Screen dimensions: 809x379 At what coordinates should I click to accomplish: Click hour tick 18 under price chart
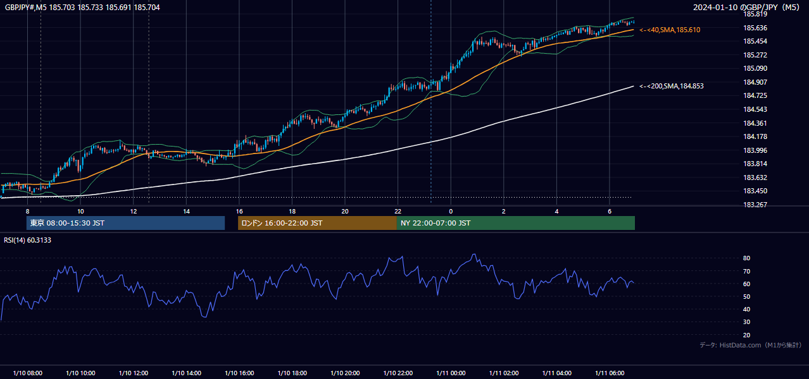(292, 211)
